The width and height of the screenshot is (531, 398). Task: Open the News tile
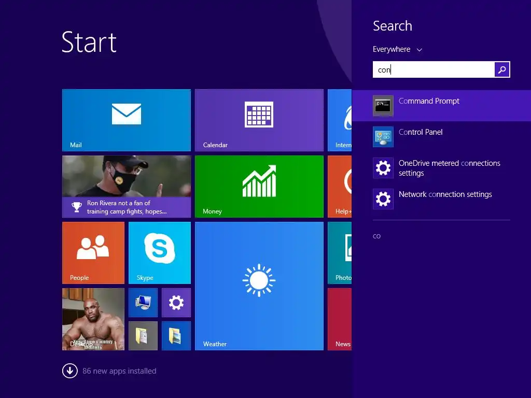pos(340,319)
